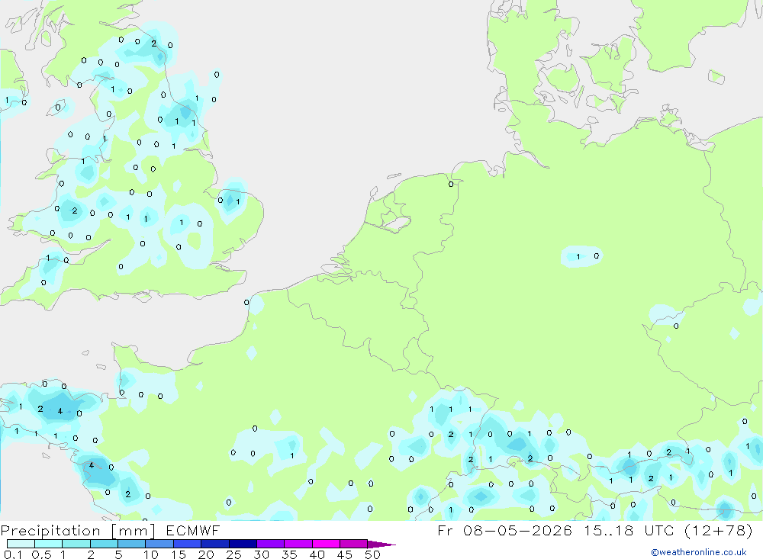The width and height of the screenshot is (763, 559).
Task: Click the 'Precipitation [mm]' title text
Action: [78, 531]
